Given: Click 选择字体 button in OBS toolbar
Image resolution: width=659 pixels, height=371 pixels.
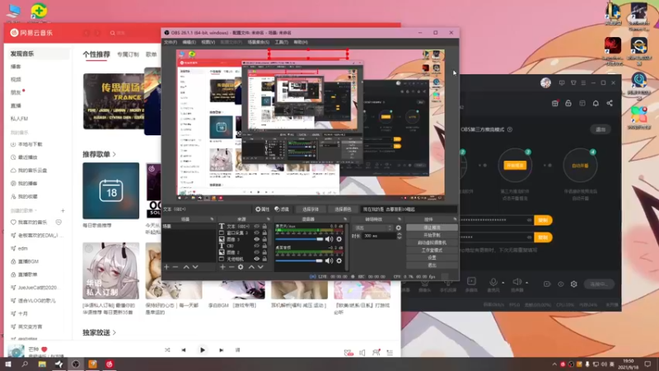Looking at the screenshot, I should click(311, 209).
